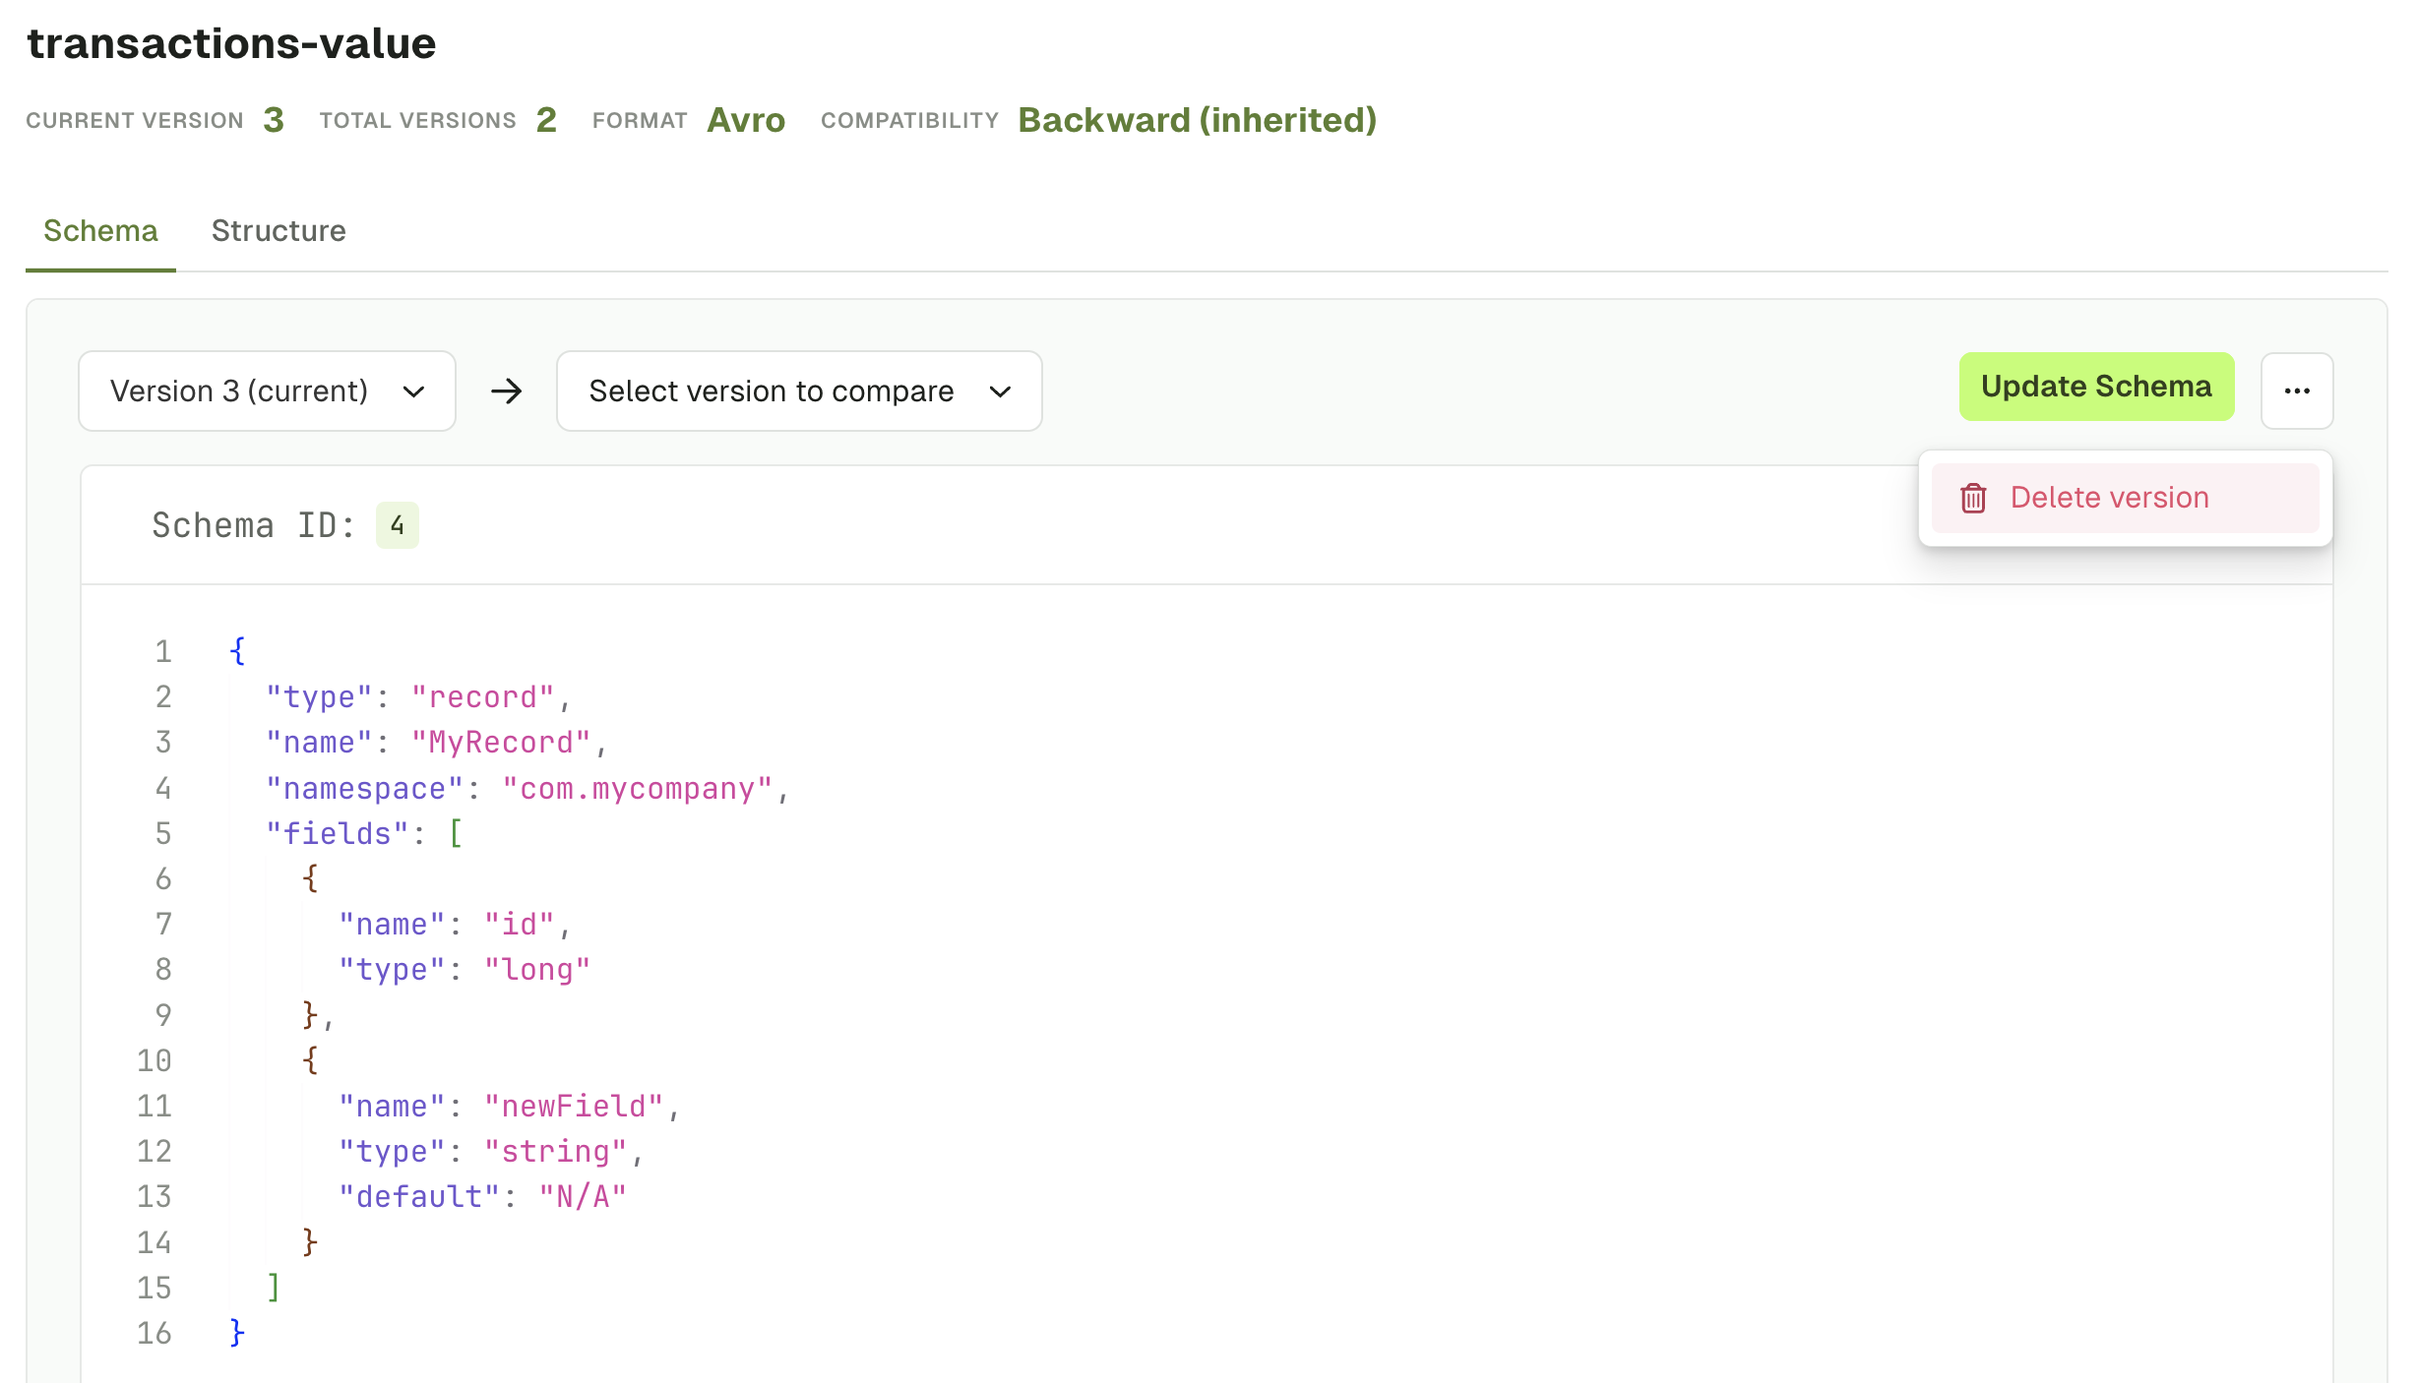Click the "long" type value
The width and height of the screenshot is (2417, 1383).
tap(536, 970)
